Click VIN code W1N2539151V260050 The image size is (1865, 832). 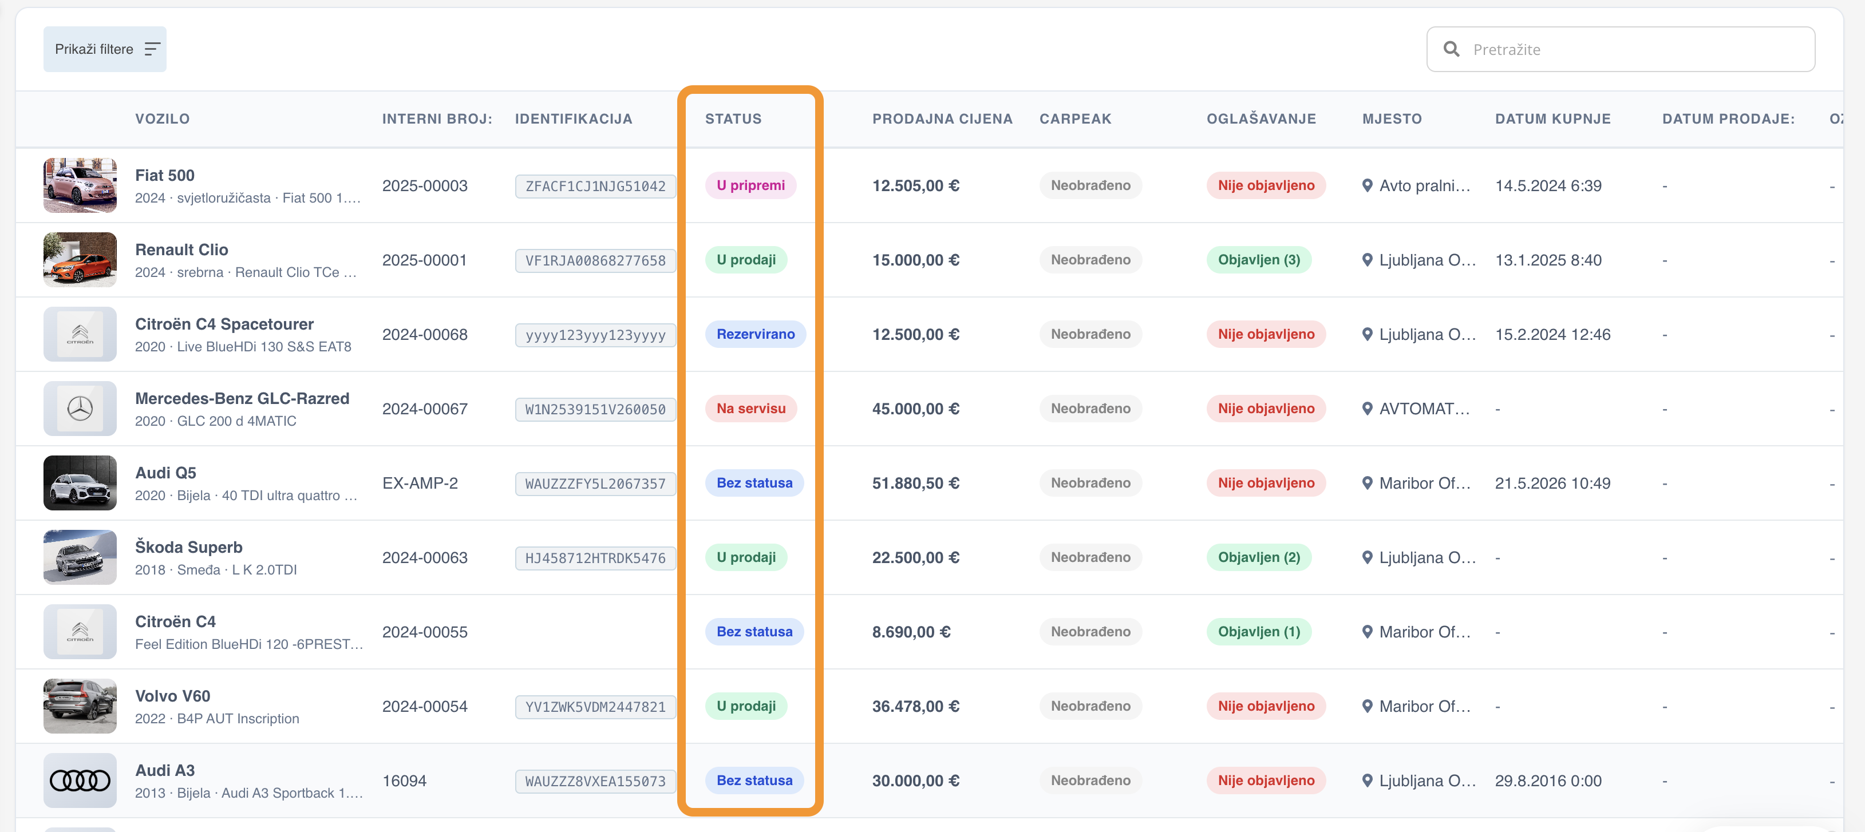coord(595,410)
